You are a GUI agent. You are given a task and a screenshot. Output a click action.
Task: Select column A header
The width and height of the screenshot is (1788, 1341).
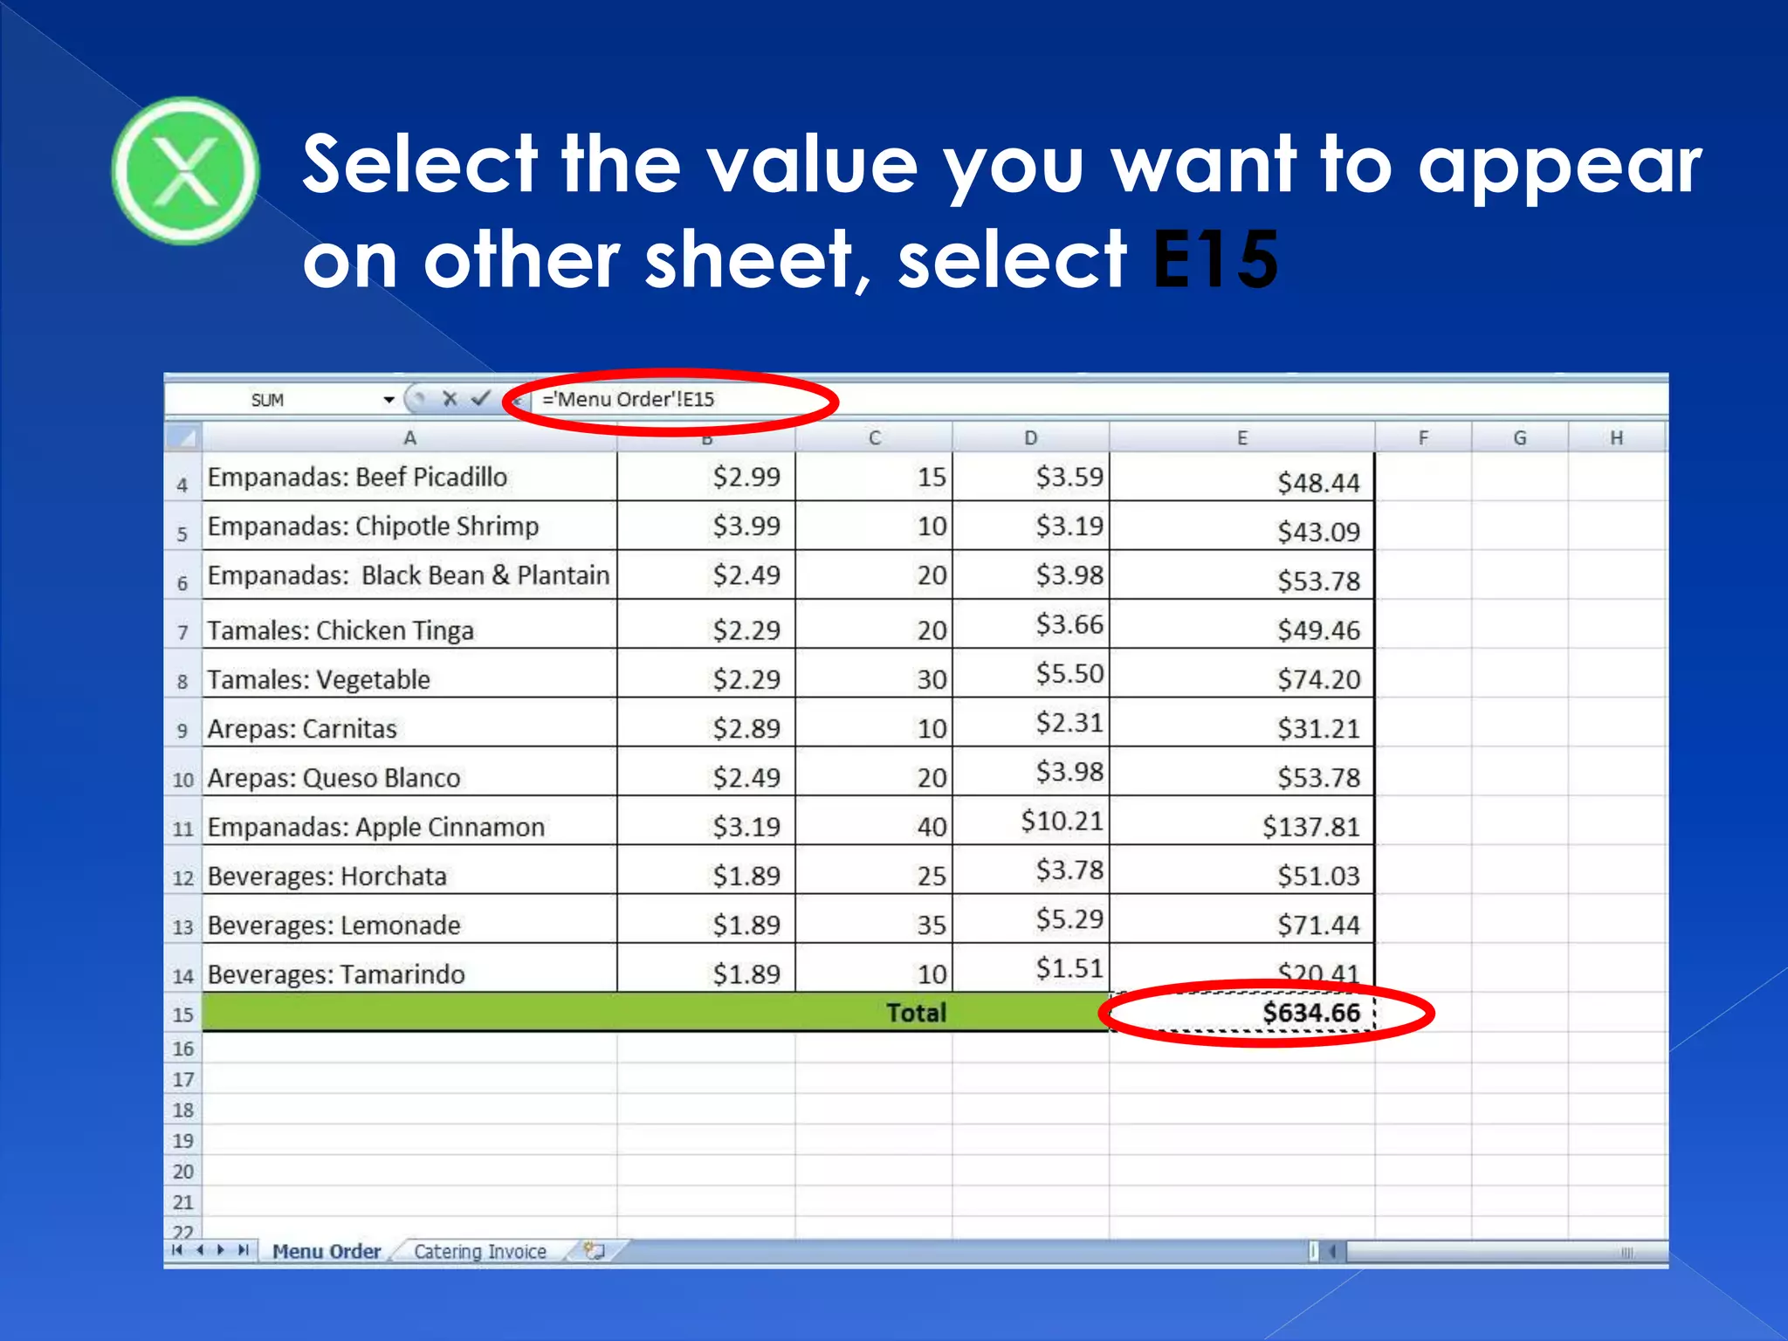[409, 437]
